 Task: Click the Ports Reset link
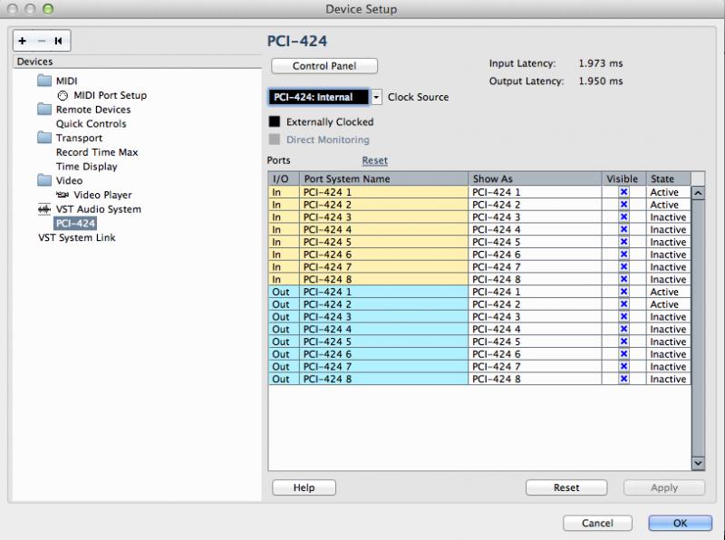pos(374,160)
